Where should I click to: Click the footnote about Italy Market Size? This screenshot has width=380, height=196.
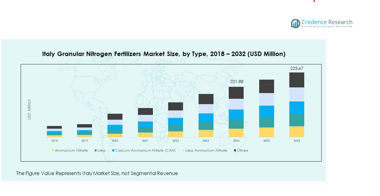click(x=97, y=173)
